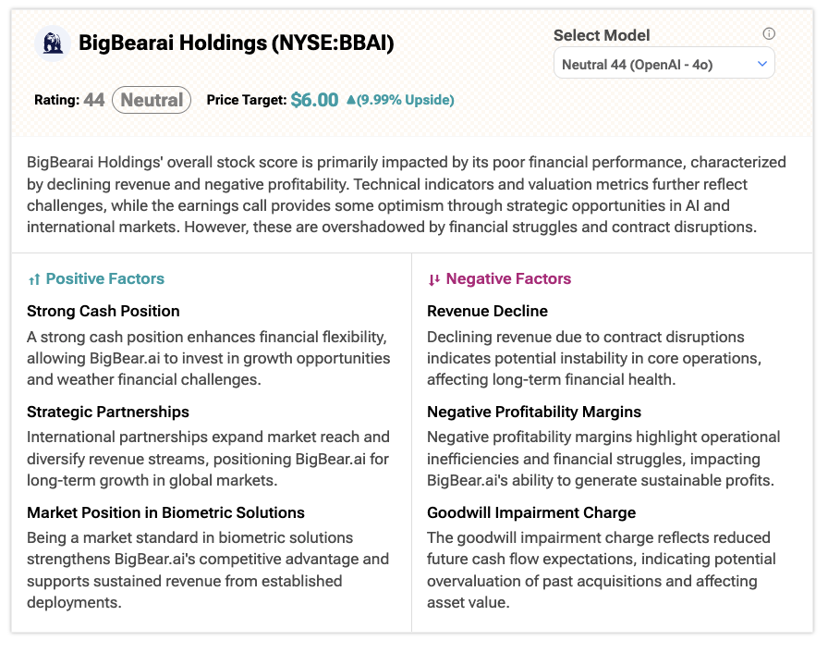Viewport: 828px width, 653px height.
Task: Click the Negative Factors arrows icon
Action: point(434,279)
